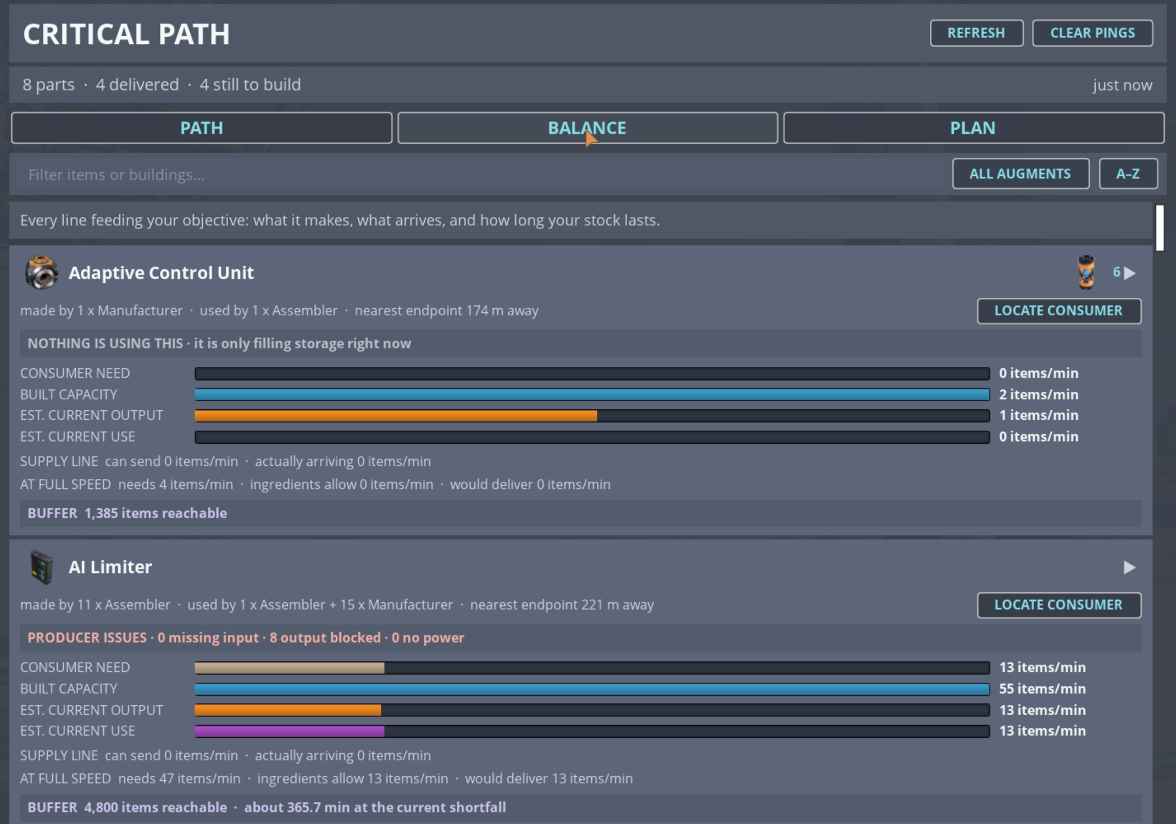Click the "55 items/min" built capacity value

(x=1042, y=689)
